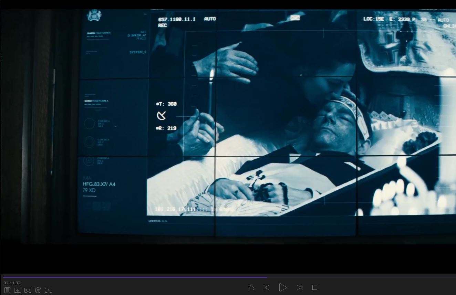This screenshot has width=456, height=295.
Task: Start playback with the Play button
Action: (x=283, y=287)
